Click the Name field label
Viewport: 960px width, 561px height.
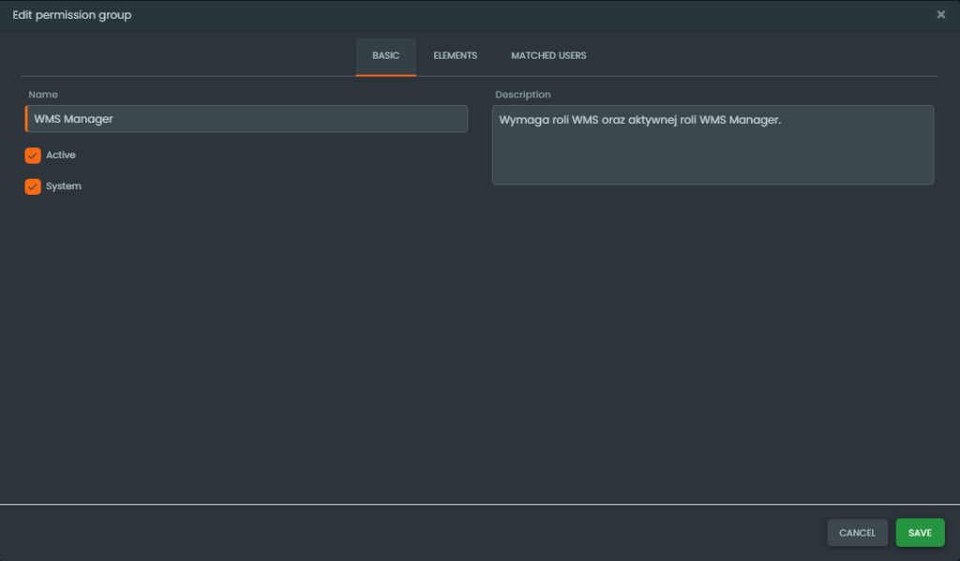point(43,95)
